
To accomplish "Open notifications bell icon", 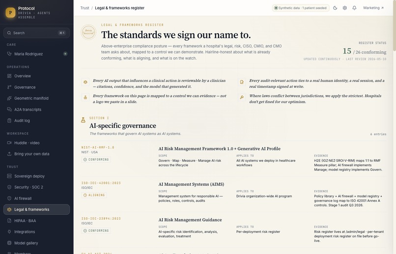I will 354,8.
